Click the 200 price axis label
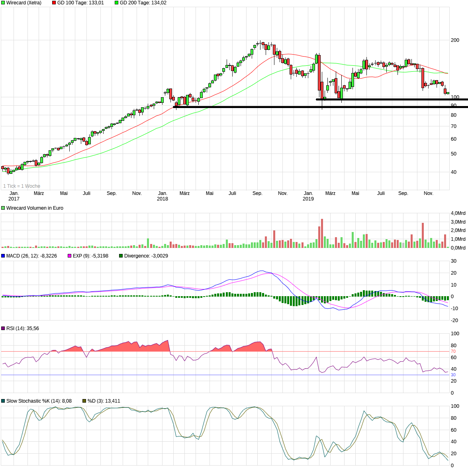 pyautogui.click(x=455, y=40)
